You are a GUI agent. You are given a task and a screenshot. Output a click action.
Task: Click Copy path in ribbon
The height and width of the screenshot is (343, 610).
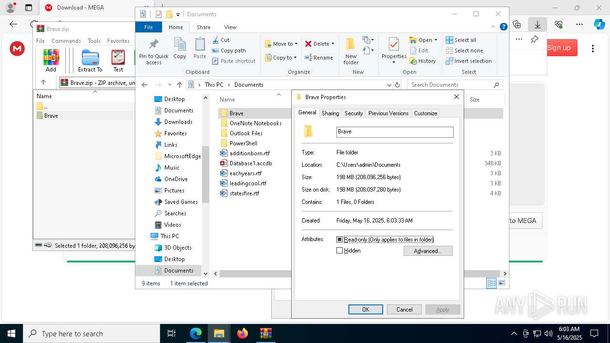229,50
